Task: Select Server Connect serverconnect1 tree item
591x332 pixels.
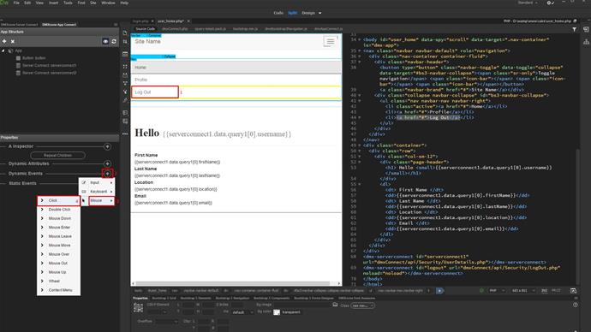Action: click(x=49, y=66)
